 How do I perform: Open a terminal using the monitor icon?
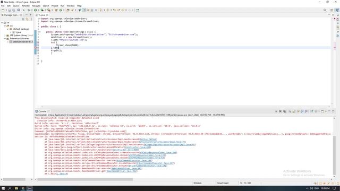(19, 10)
